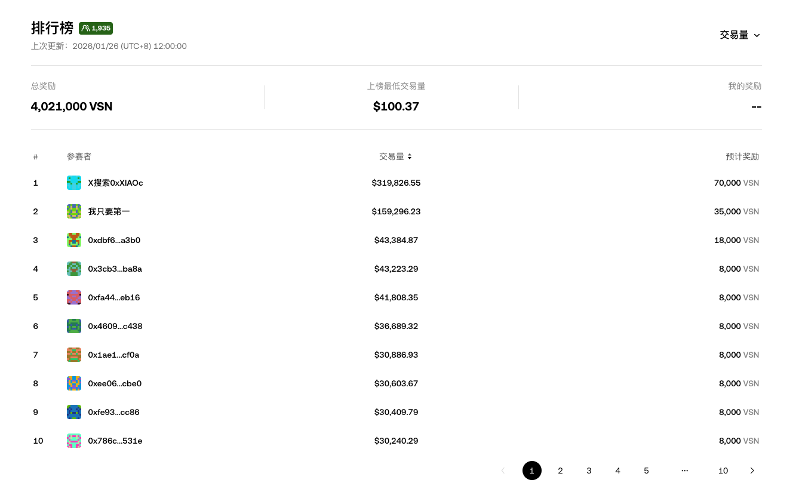The image size is (793, 495).
Task: Click the previous page chevron
Action: tap(503, 471)
